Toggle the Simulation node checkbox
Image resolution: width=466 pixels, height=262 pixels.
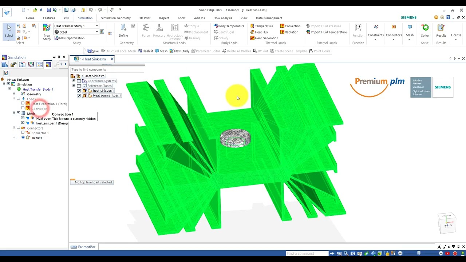[x=8, y=84]
